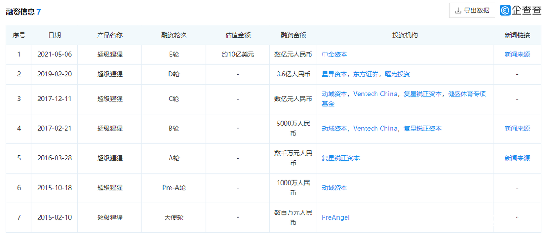Open 复星锐正资本 link in C轮 row
Viewport: 547px width, 235px height.
pyautogui.click(x=423, y=94)
